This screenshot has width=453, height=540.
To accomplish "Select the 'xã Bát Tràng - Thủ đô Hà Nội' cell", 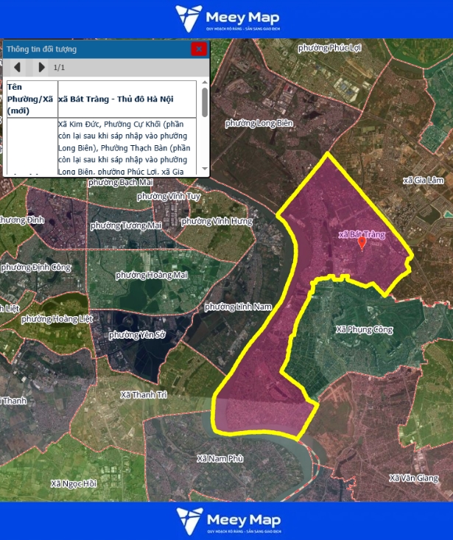I will point(127,99).
